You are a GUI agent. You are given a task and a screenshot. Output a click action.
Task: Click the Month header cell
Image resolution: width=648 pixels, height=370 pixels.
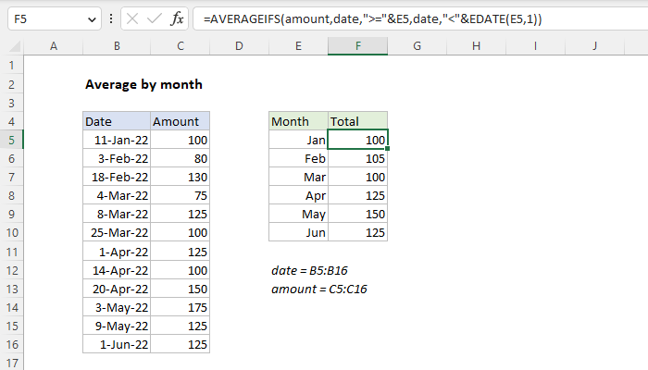[298, 121]
